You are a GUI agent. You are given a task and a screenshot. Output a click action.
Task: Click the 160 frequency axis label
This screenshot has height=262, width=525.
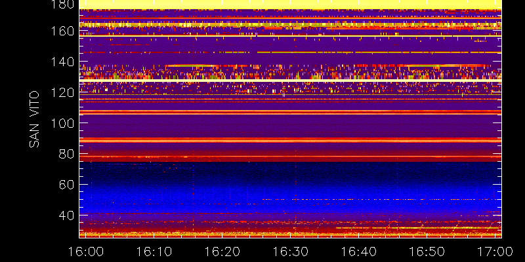(62, 31)
